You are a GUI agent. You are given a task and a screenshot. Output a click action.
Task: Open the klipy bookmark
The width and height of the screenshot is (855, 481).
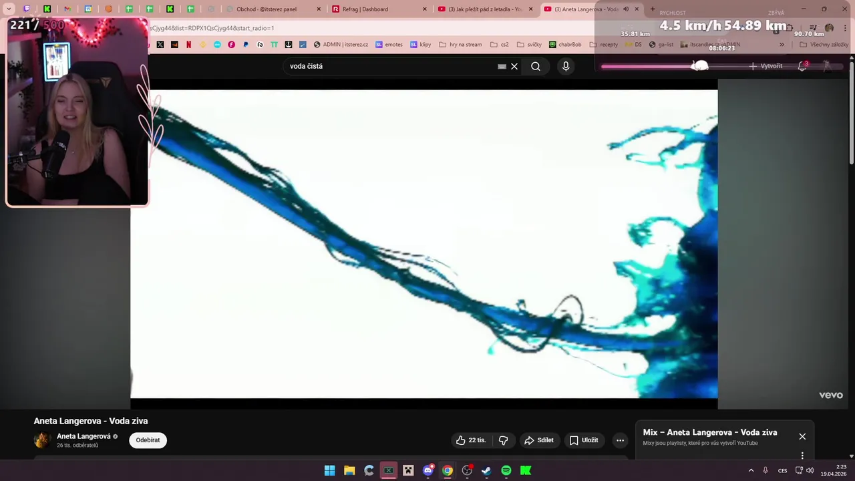point(420,45)
